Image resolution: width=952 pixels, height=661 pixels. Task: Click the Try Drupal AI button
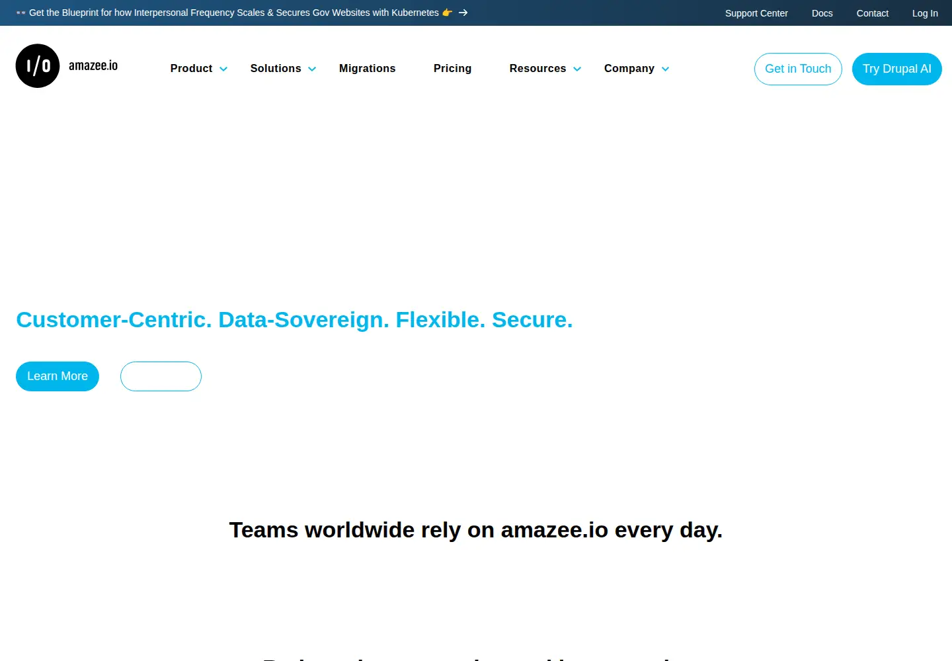click(897, 69)
